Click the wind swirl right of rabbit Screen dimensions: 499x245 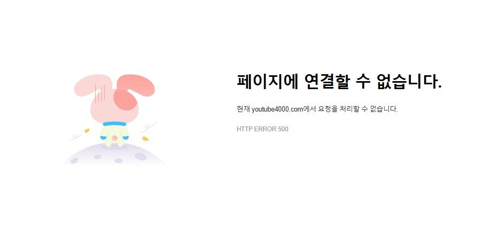pos(149,127)
